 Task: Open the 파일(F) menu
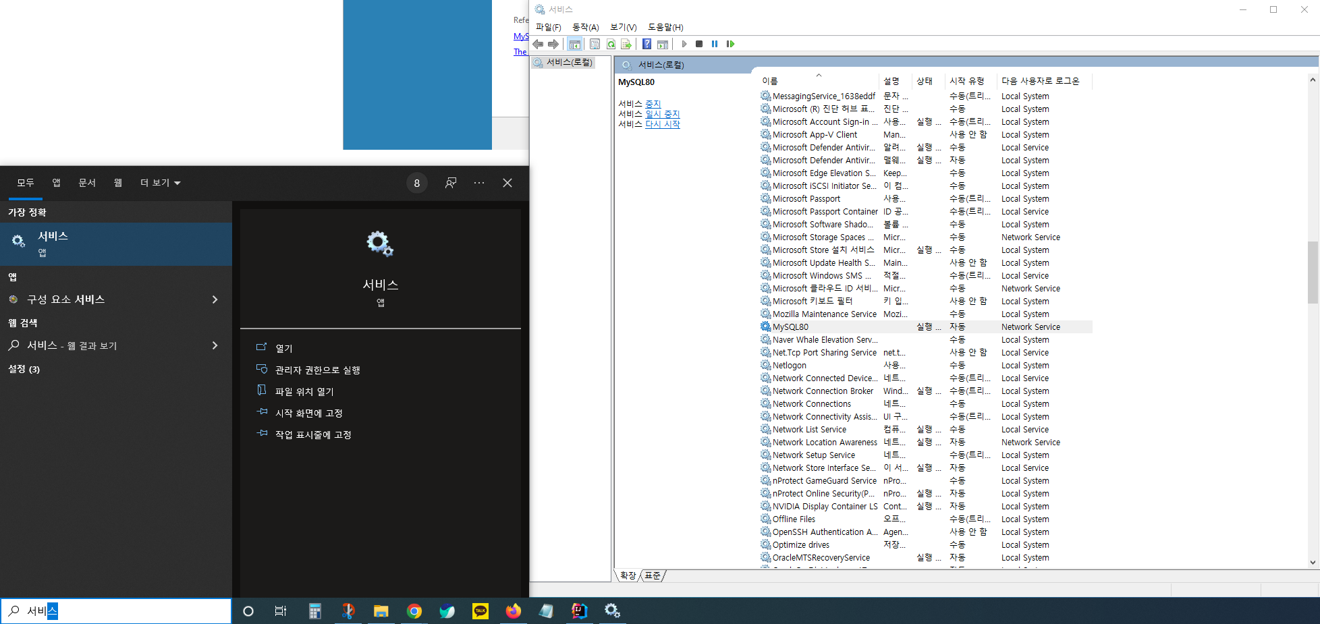(548, 27)
